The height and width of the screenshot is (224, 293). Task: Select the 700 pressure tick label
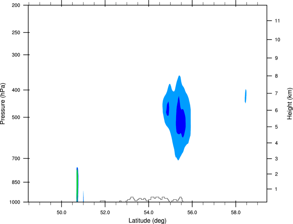[x=16, y=159]
